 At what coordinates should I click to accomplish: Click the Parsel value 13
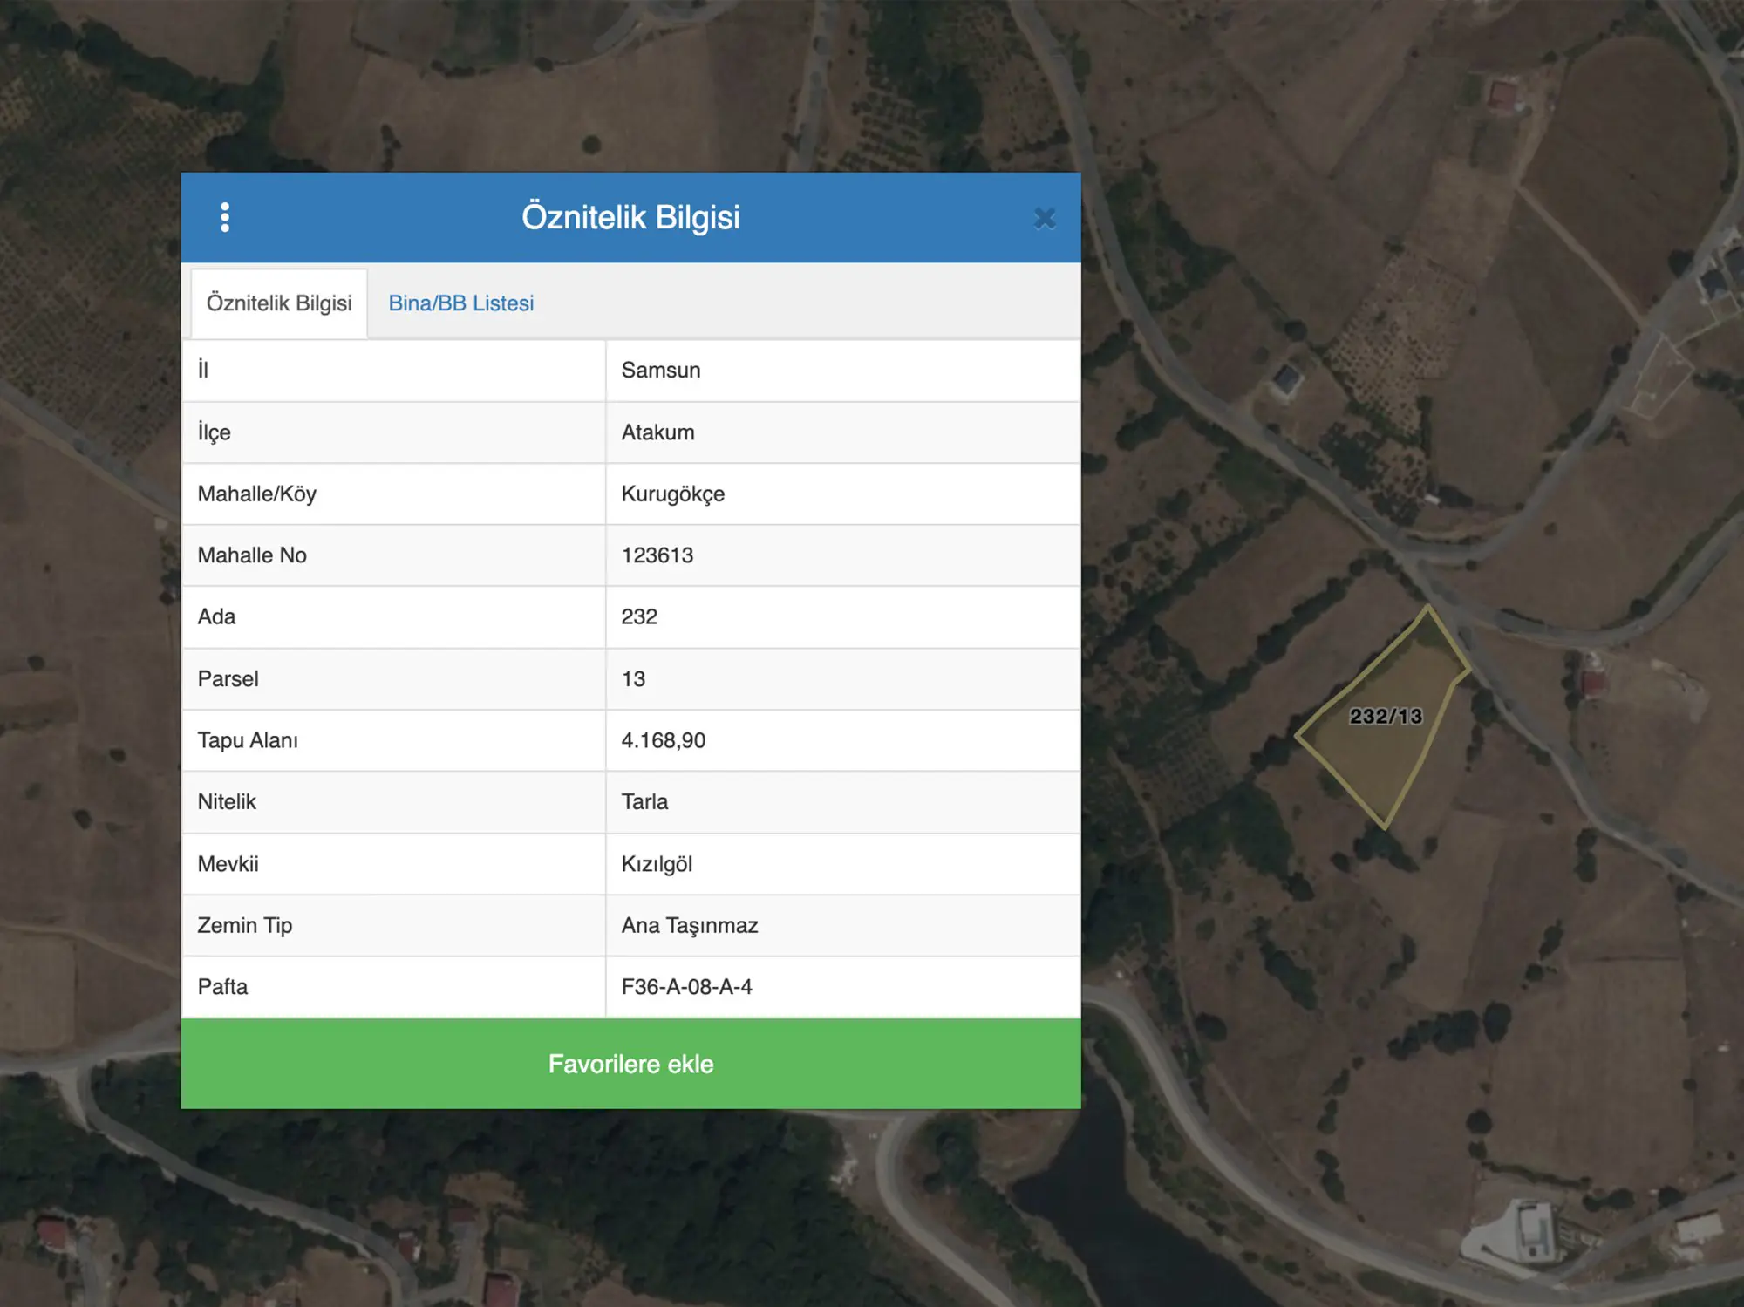pyautogui.click(x=633, y=679)
